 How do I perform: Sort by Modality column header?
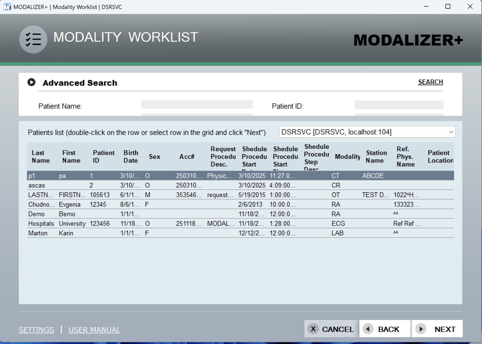click(348, 157)
